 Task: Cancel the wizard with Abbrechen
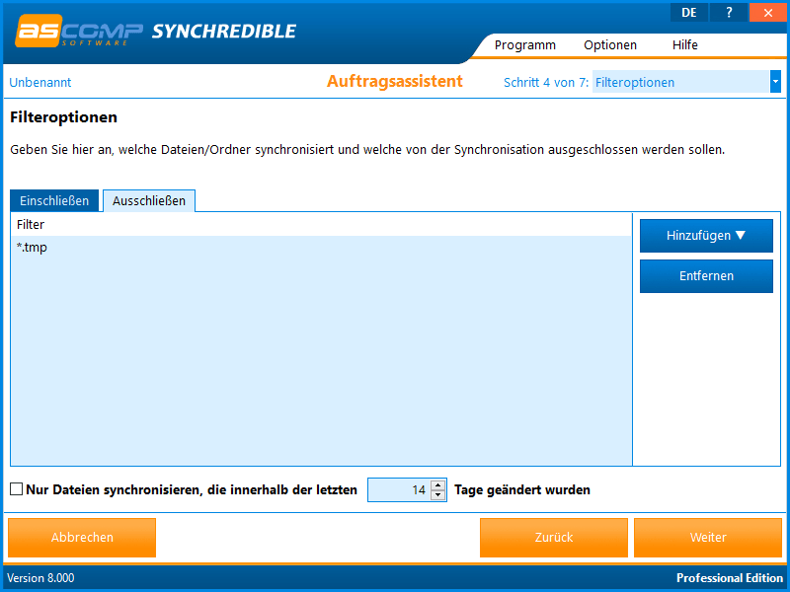(82, 538)
